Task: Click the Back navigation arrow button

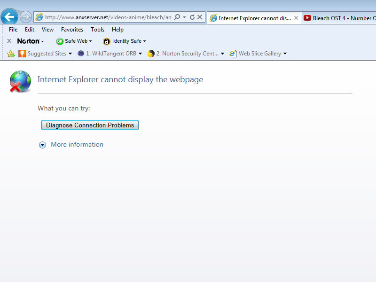Action: click(x=9, y=17)
